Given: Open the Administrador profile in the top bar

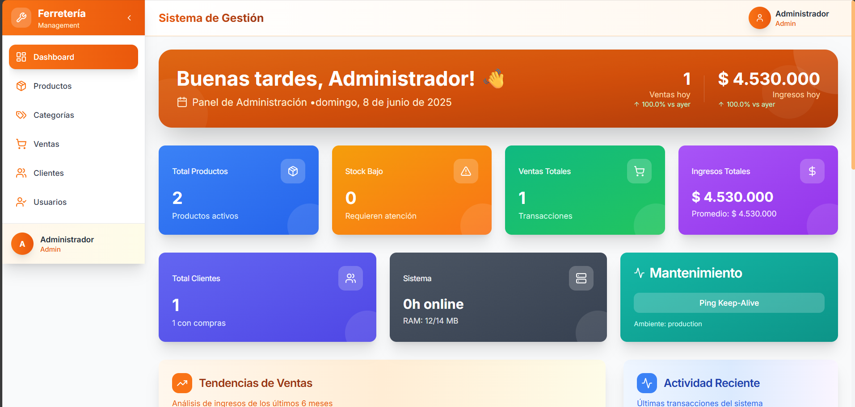Looking at the screenshot, I should pos(789,18).
